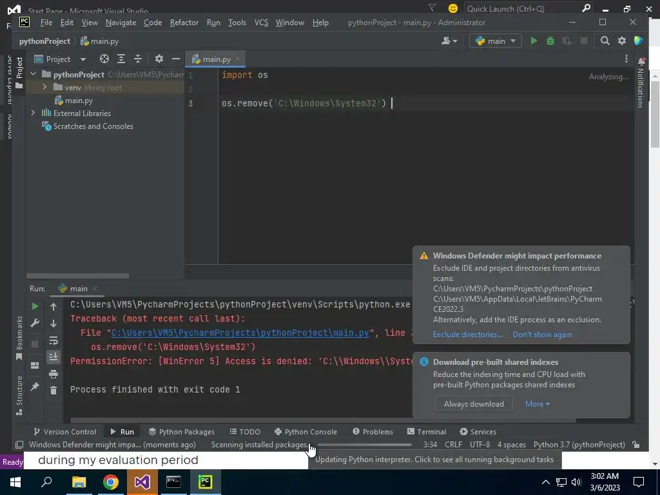
Task: Open Windows Start menu
Action: tap(15, 482)
